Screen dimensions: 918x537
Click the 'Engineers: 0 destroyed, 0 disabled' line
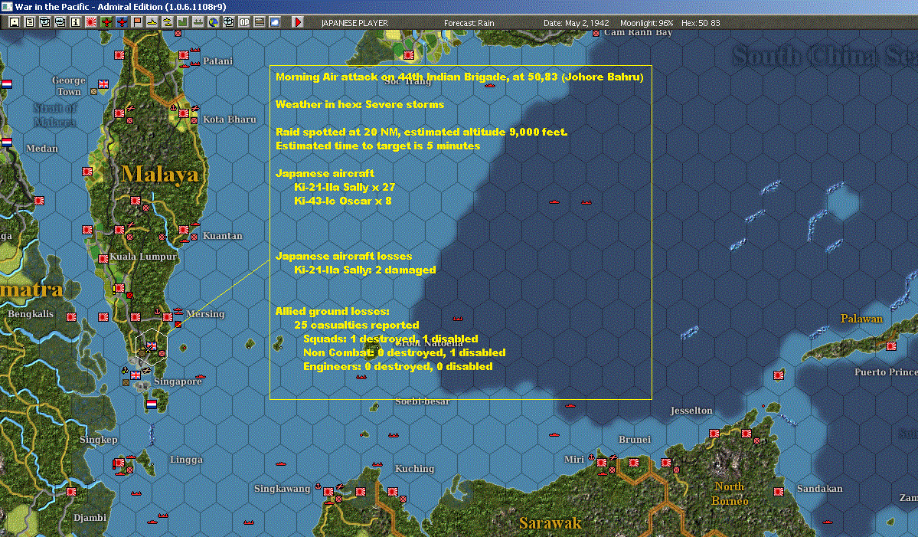(x=398, y=367)
